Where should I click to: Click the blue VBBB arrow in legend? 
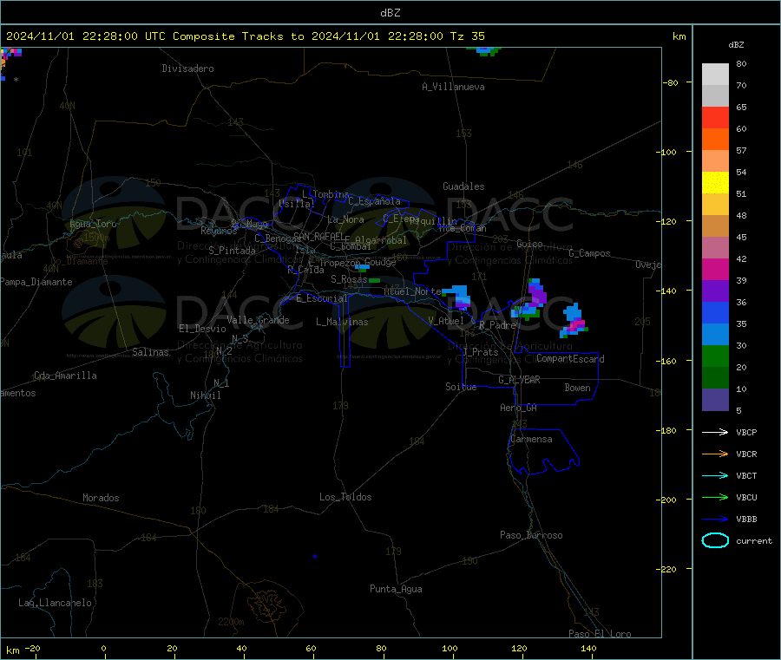click(715, 519)
